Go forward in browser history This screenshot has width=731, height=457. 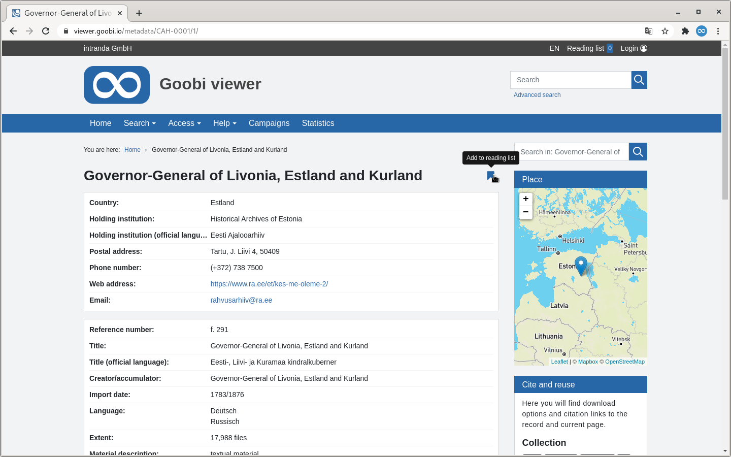click(x=29, y=31)
